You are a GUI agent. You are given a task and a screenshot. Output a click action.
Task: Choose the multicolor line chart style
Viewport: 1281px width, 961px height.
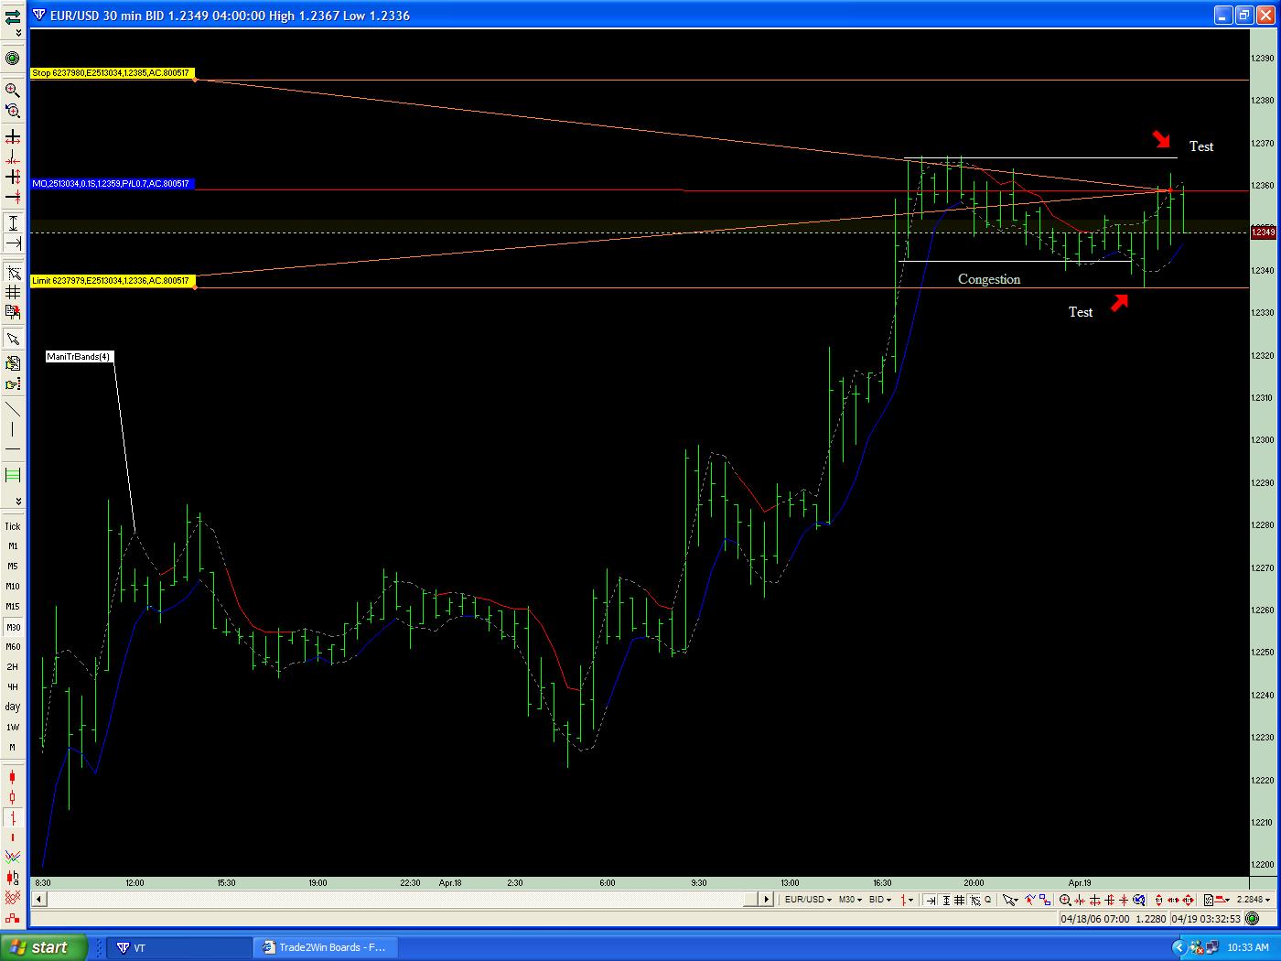13,857
